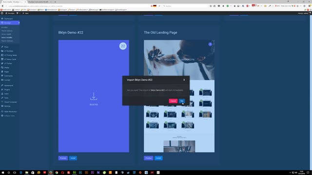Reload the page with the refresh icon
This screenshot has height=175, width=312.
click(159, 6)
